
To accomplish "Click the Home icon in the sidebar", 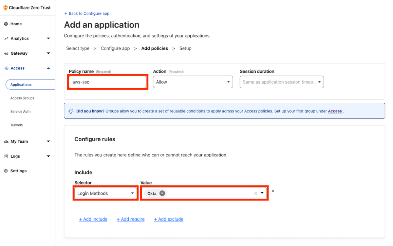I will pos(6,24).
